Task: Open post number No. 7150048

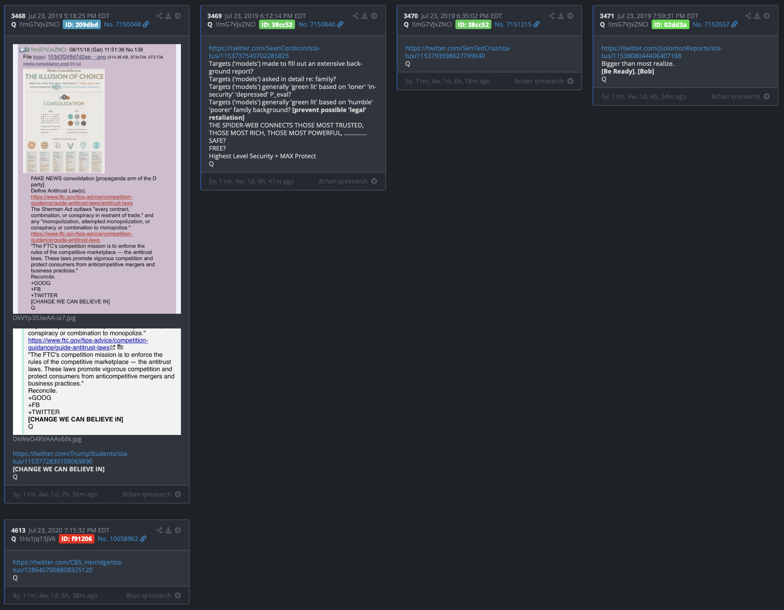Action: pos(122,25)
